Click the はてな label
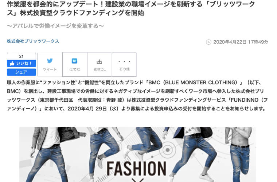277x182 pixels. pos(75,69)
